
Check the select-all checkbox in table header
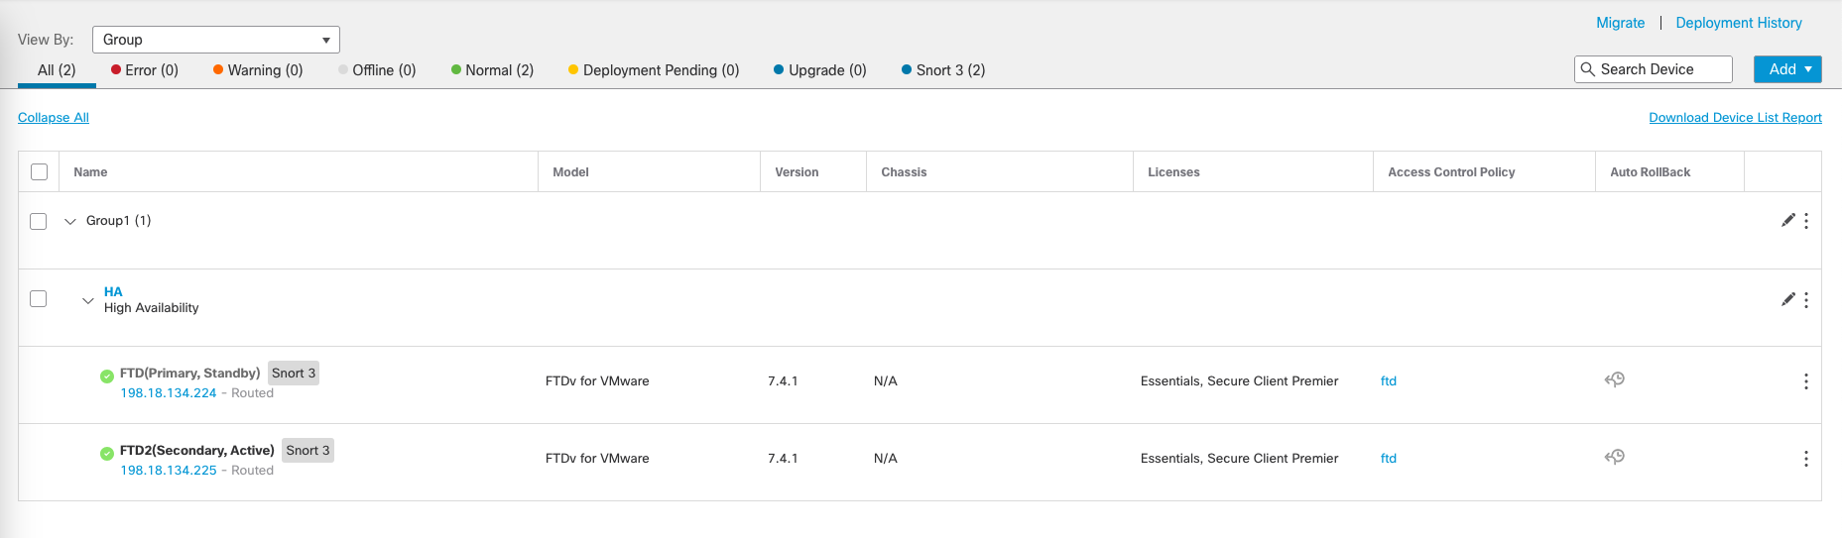(40, 172)
